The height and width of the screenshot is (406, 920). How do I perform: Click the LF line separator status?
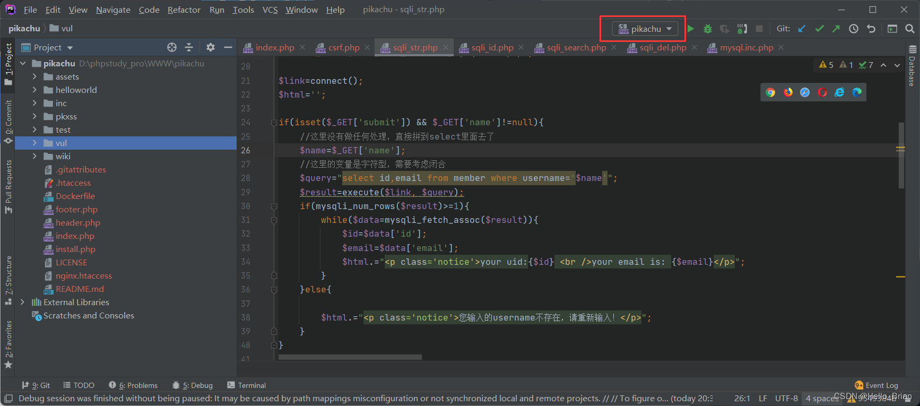762,398
